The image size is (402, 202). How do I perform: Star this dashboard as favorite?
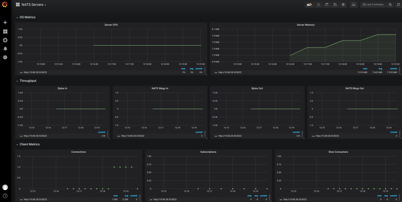click(x=318, y=5)
